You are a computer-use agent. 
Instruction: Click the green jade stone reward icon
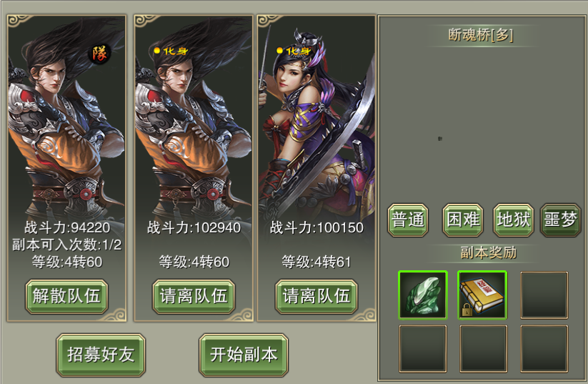pyautogui.click(x=423, y=295)
